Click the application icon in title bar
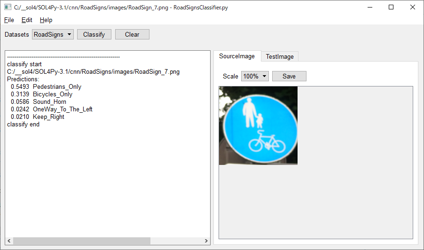Screen dimensions: 424x250 click(x=8, y=8)
